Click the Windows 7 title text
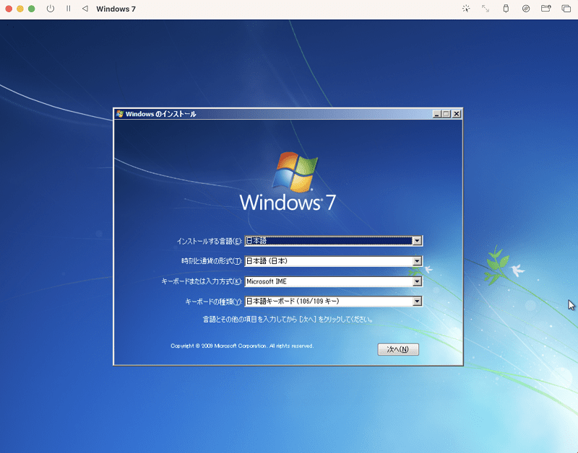578x453 pixels. [116, 9]
